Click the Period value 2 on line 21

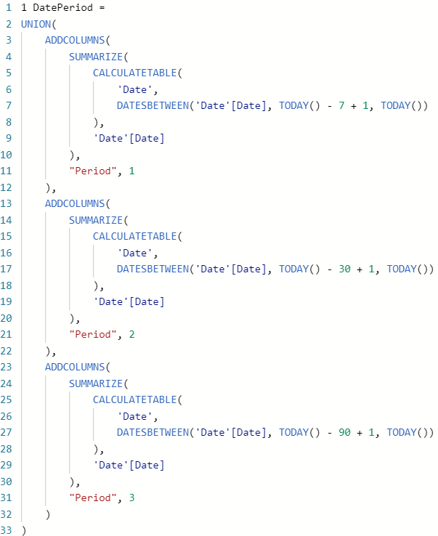click(x=132, y=334)
